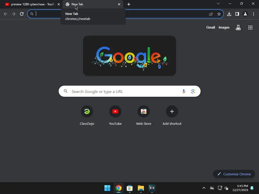This screenshot has width=259, height=194.
Task: Open the clock and date 5:45 PM
Action: point(240,188)
